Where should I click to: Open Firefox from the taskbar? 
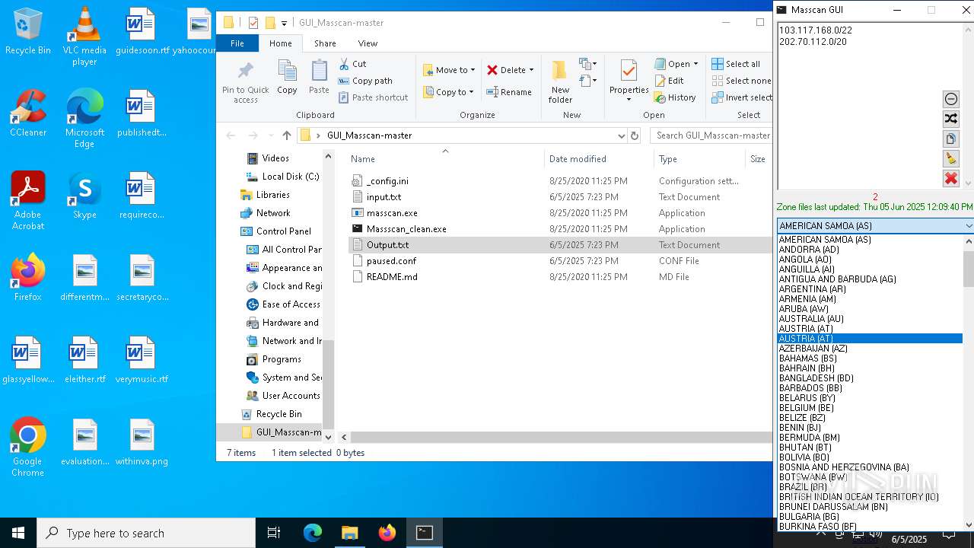[x=387, y=533]
